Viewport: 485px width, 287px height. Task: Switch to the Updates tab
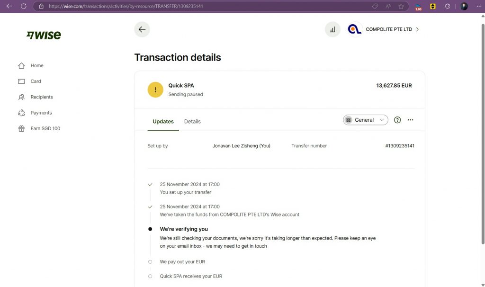(x=163, y=122)
